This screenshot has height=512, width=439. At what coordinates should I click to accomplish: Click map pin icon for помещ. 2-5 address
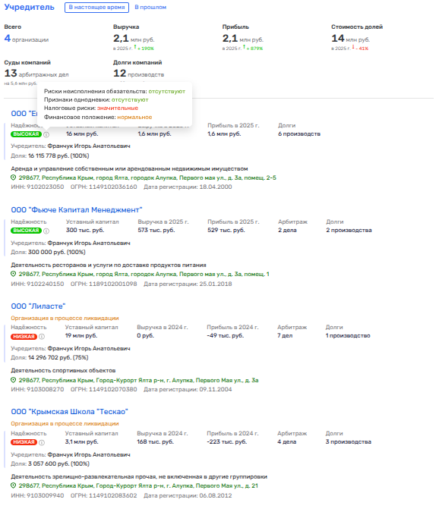(14, 177)
